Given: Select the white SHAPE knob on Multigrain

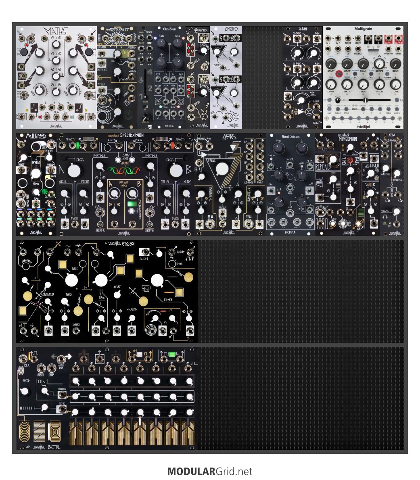Looking at the screenshot, I should click(x=379, y=64).
